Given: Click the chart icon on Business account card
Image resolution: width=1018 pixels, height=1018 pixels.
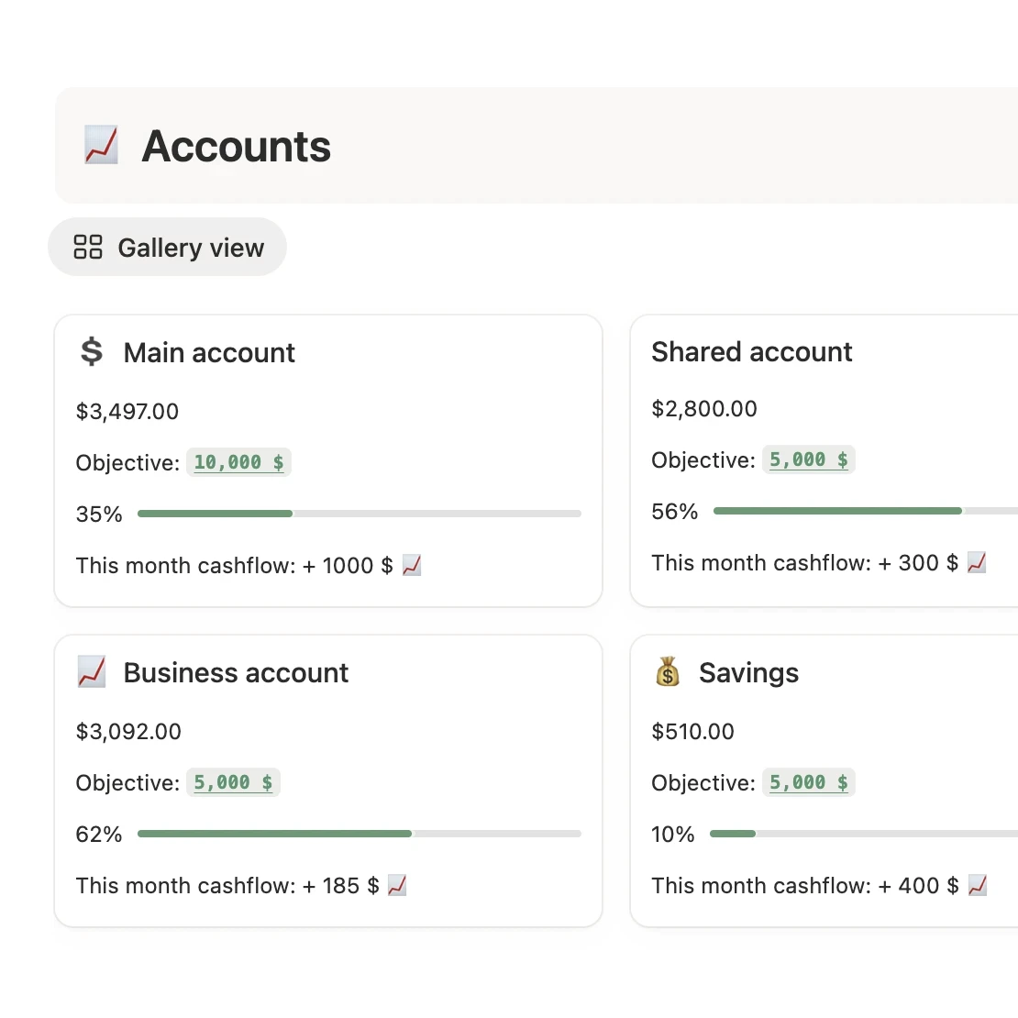Looking at the screenshot, I should 90,671.
